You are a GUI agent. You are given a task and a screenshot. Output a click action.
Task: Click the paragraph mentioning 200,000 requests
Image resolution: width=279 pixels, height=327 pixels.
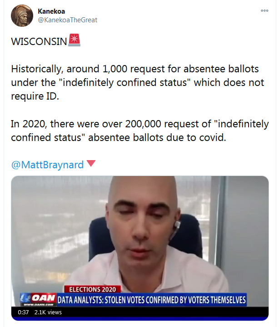tap(140, 131)
